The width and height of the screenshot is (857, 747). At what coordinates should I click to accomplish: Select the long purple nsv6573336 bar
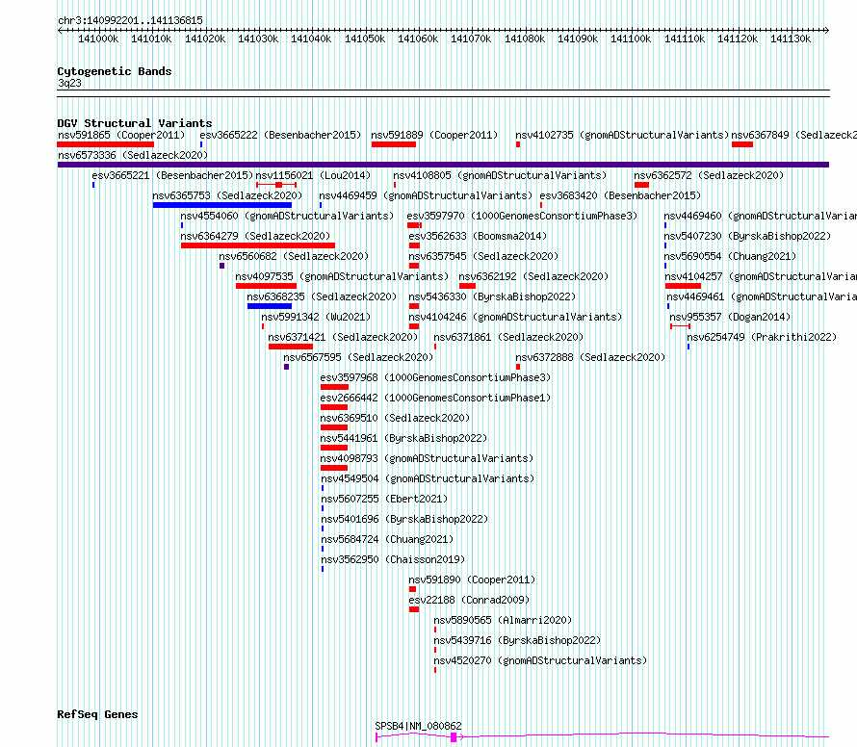pos(443,165)
